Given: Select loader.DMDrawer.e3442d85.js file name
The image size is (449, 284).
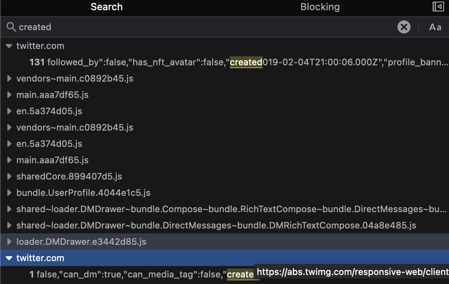Looking at the screenshot, I should (81, 242).
